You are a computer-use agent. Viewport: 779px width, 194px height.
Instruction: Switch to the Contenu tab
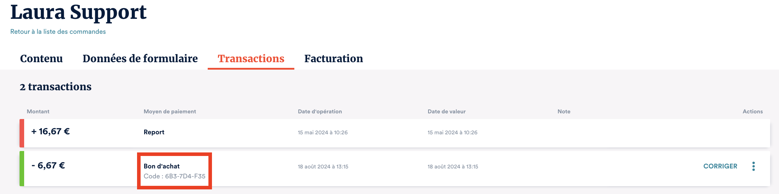(x=41, y=59)
